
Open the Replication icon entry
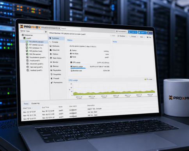[x=51, y=70]
